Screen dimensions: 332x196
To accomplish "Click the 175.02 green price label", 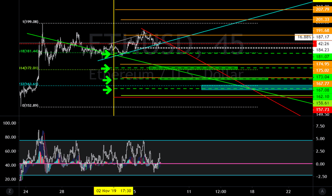I will (x=322, y=70).
